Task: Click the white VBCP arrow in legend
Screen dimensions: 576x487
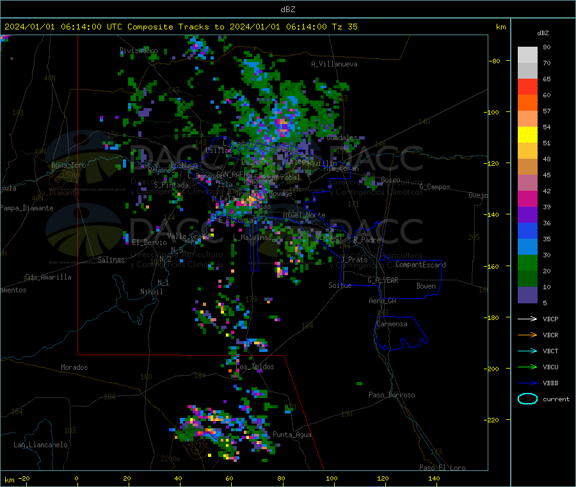Action: (527, 319)
